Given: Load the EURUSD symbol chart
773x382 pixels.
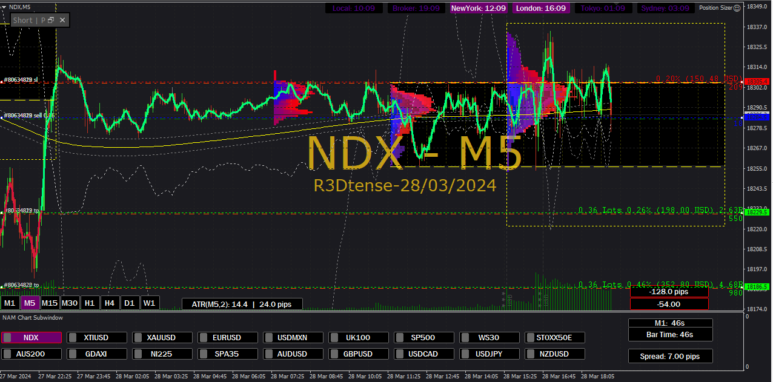Looking at the screenshot, I should pos(228,337).
